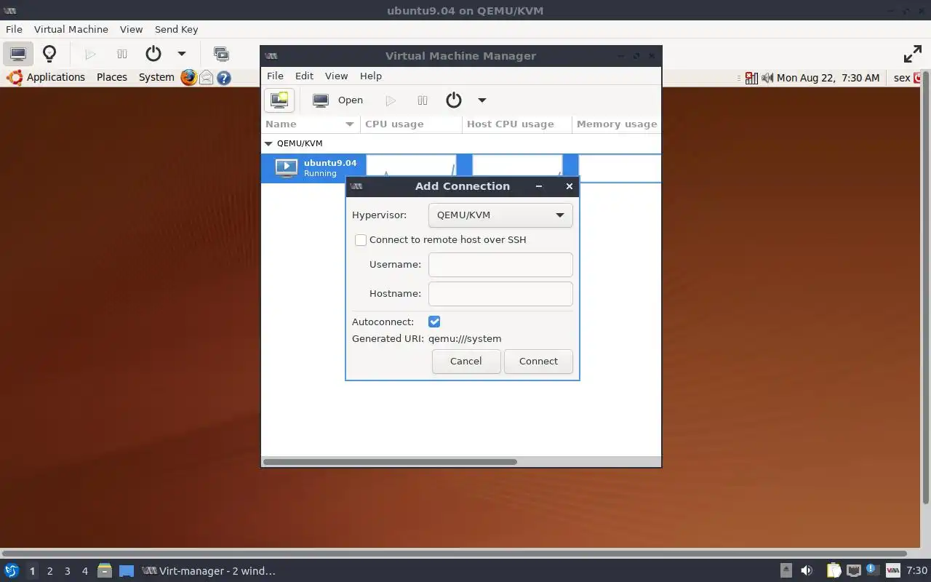Launch the mail envelope icon in guest panel

(207, 77)
